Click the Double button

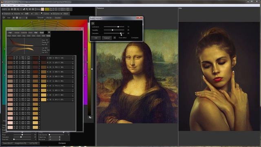pyautogui.click(x=58, y=18)
